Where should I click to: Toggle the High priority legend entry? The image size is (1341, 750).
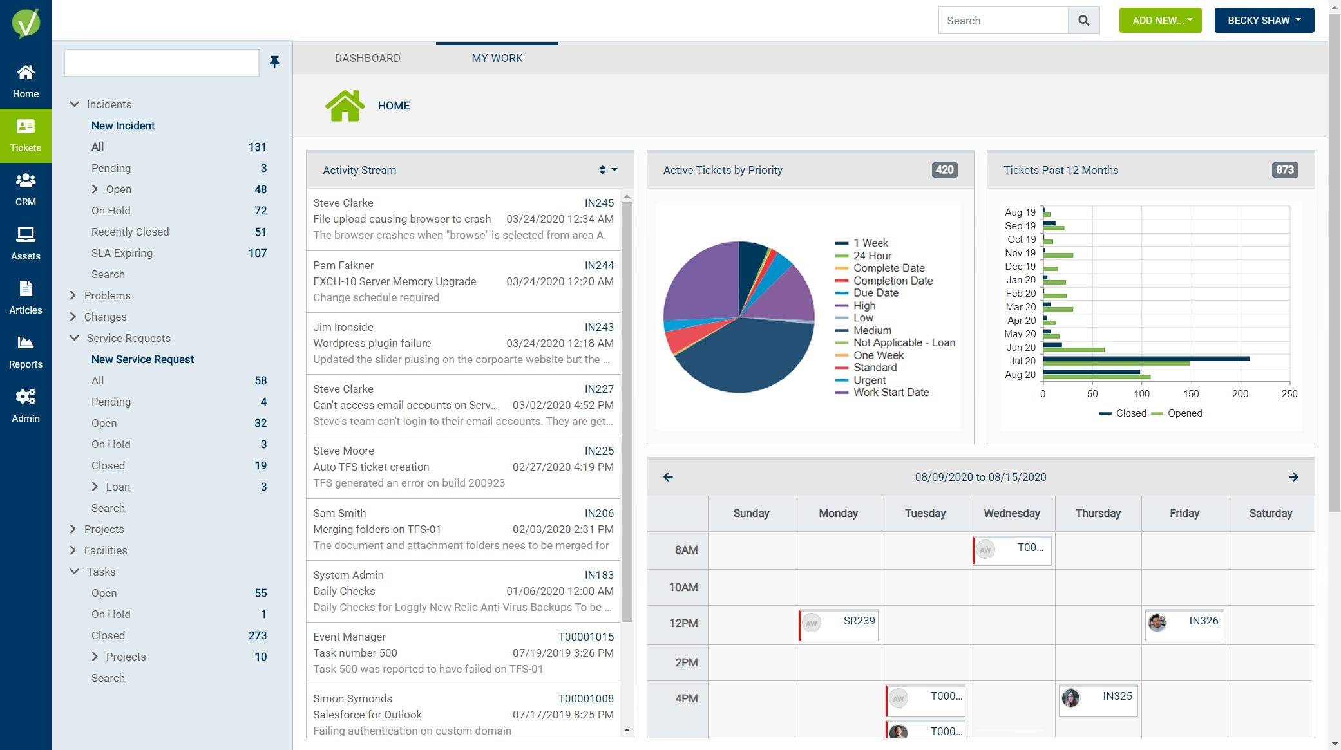tap(863, 305)
